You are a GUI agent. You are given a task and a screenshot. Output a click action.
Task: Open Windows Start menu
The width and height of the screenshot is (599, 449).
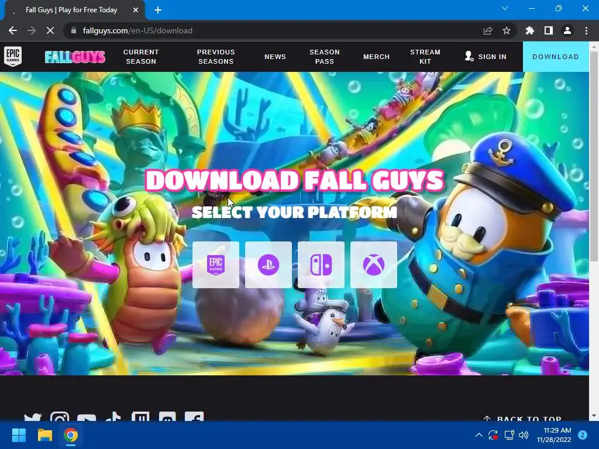coord(19,435)
